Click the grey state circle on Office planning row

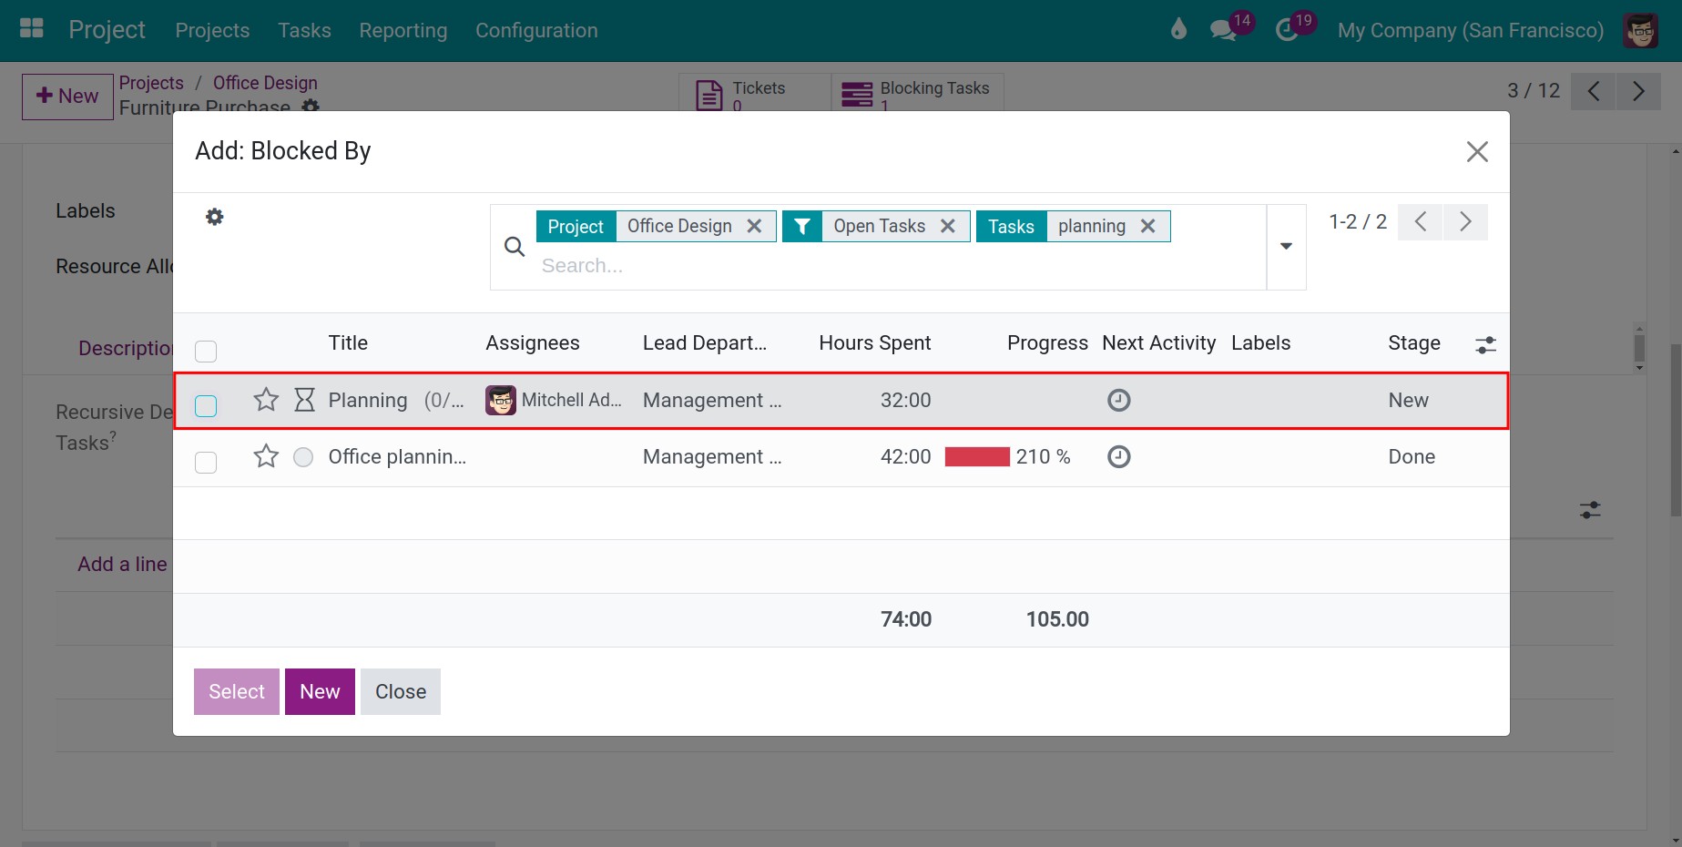point(303,456)
